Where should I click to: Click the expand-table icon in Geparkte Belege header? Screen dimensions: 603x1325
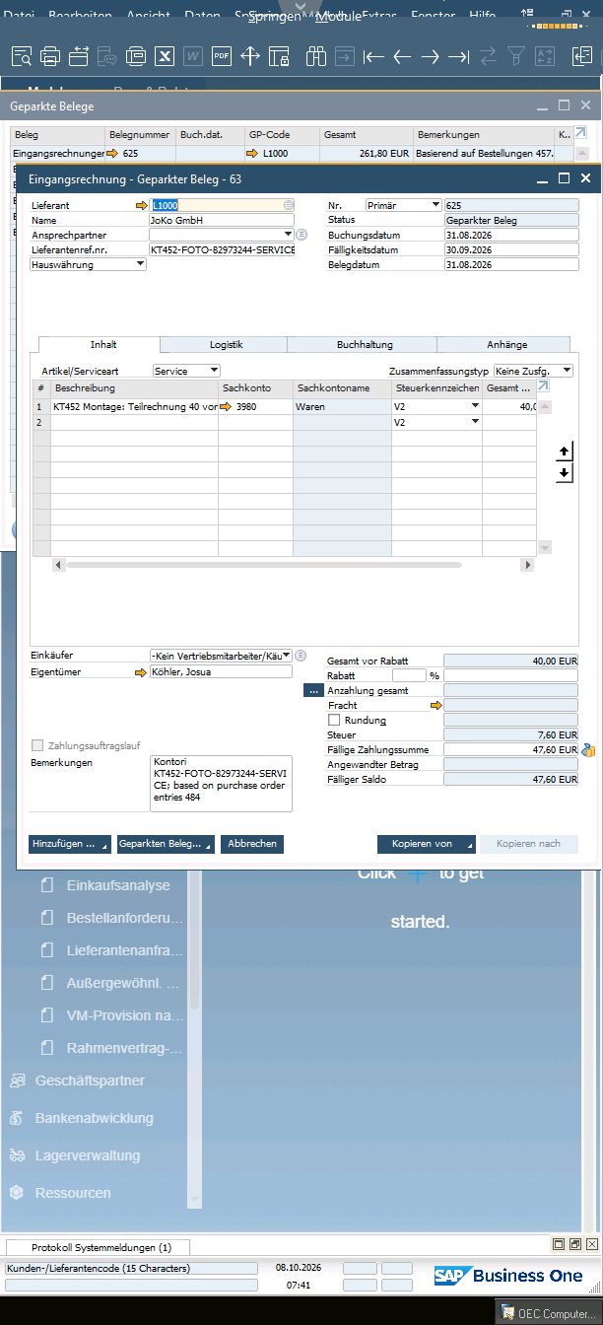pyautogui.click(x=580, y=133)
